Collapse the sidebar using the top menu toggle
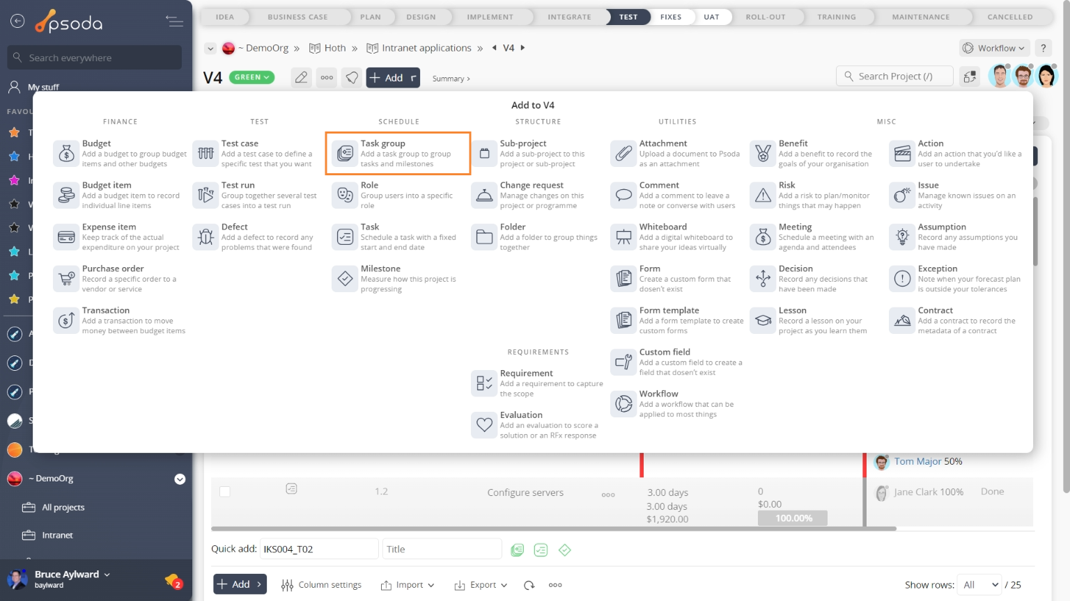1070x601 pixels. point(174,22)
